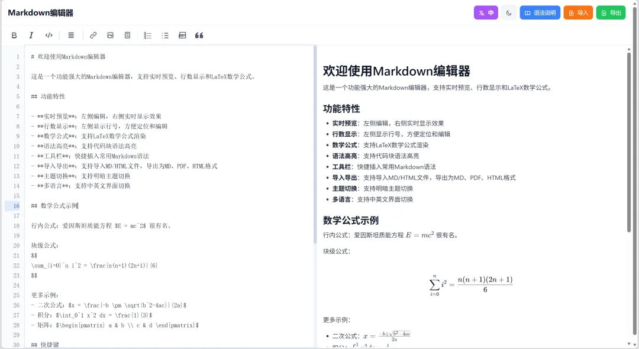639x349 pixels.
Task: Click line number 1 in the gutter
Action: click(18, 57)
